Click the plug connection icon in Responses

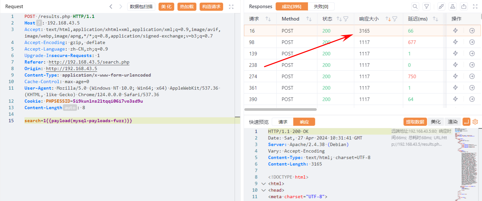point(441,7)
